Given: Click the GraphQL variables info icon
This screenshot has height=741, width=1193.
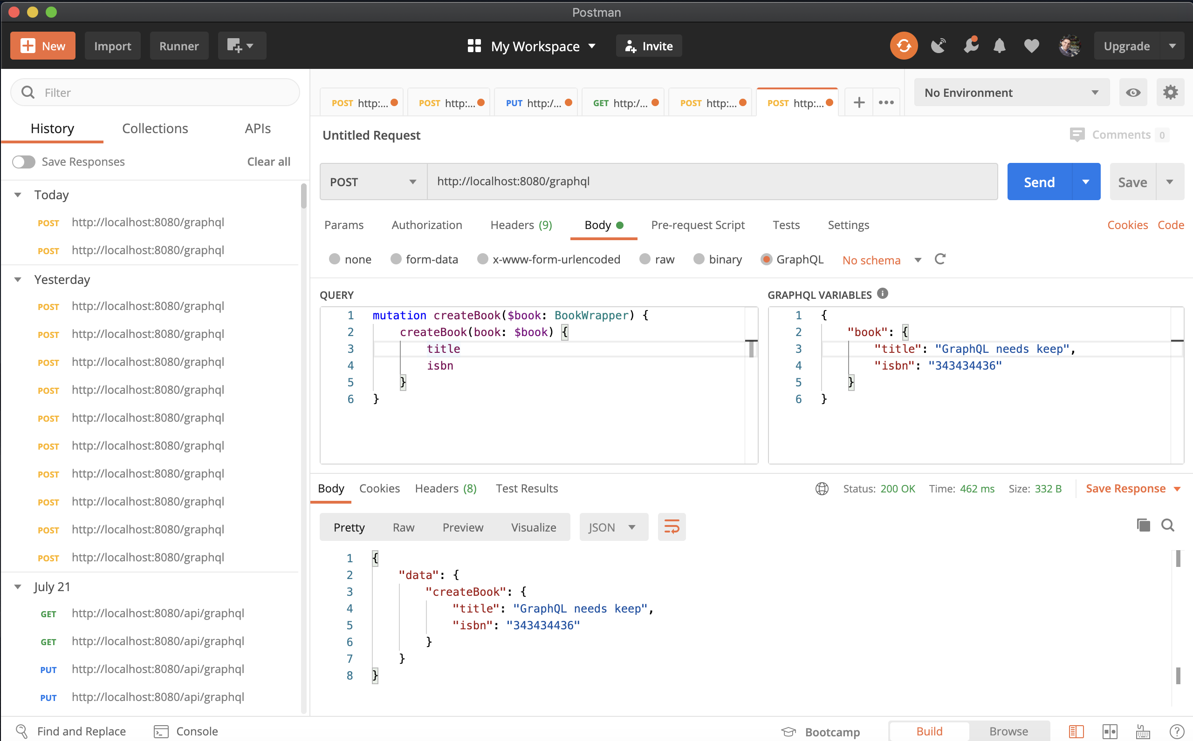Looking at the screenshot, I should [x=883, y=294].
